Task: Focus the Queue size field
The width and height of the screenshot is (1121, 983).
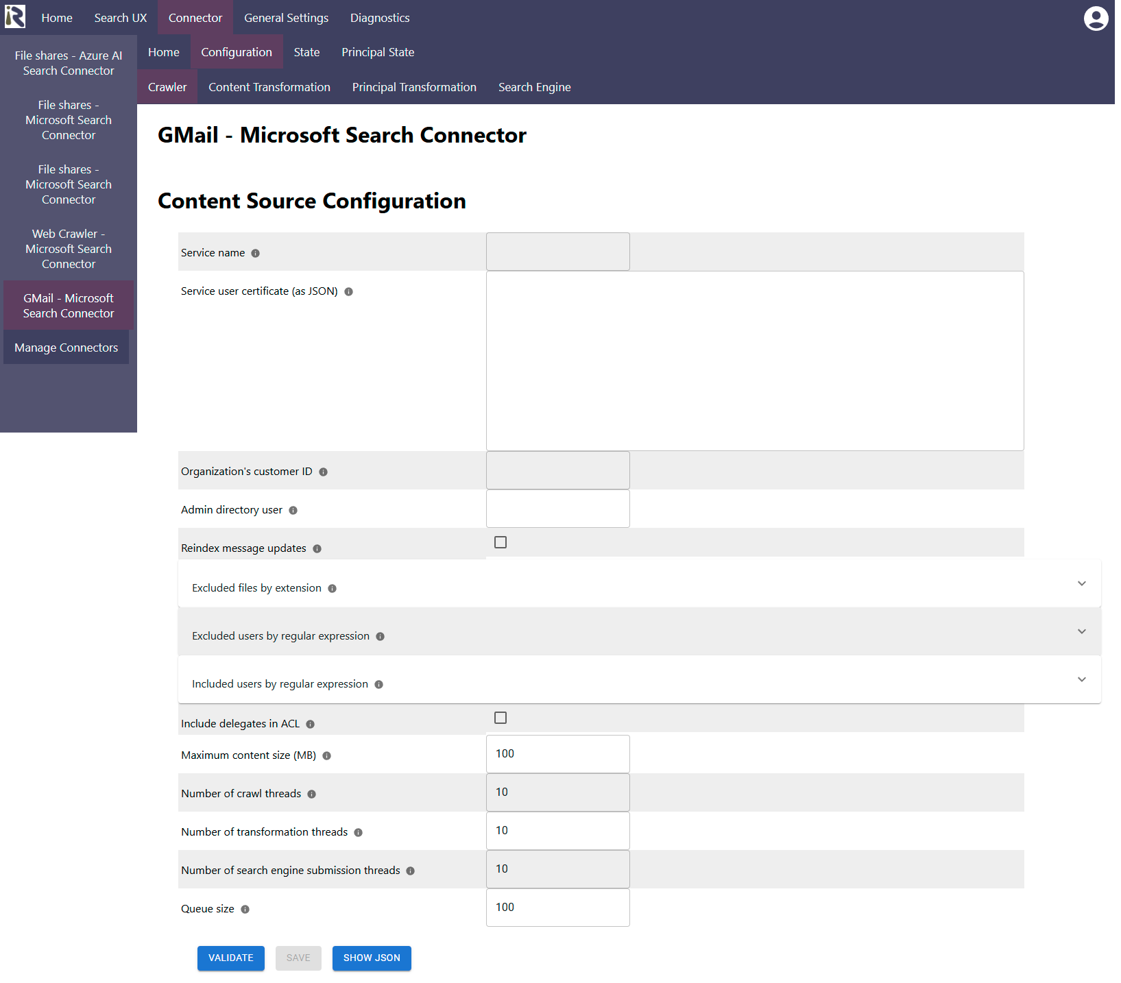Action: 558,908
